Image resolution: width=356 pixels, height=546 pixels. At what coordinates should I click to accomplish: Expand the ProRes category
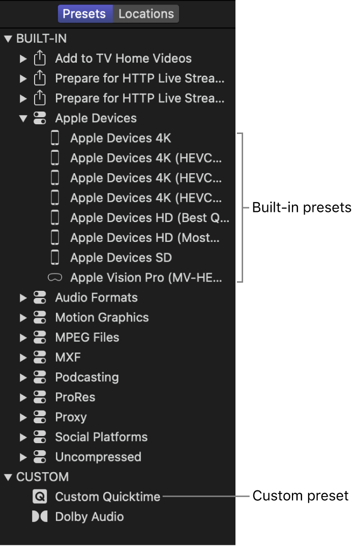point(22,397)
